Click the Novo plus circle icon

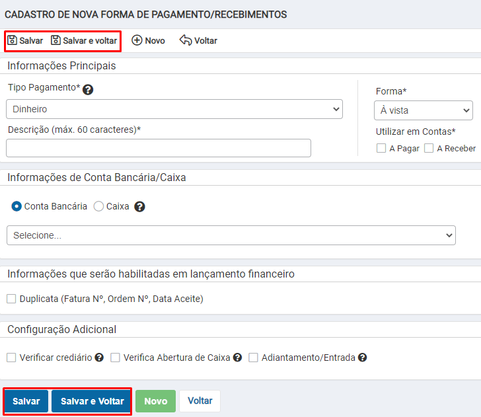[x=137, y=40]
